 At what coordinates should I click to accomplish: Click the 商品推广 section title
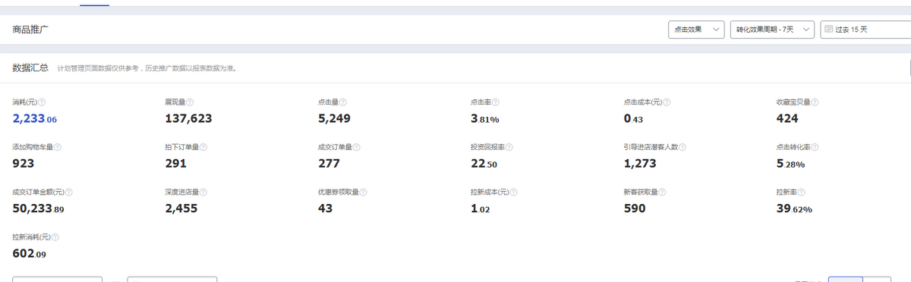coord(30,29)
